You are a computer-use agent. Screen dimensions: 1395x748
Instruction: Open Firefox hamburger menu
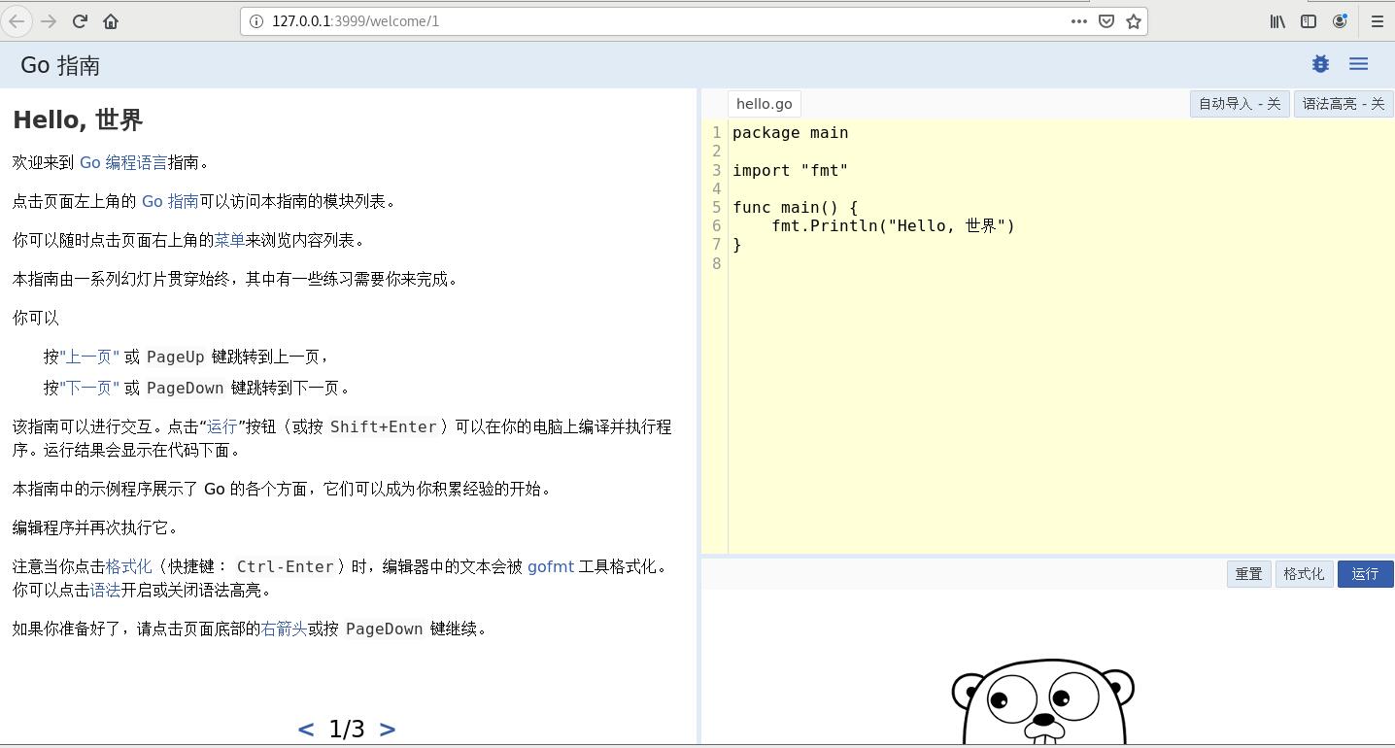[x=1377, y=20]
